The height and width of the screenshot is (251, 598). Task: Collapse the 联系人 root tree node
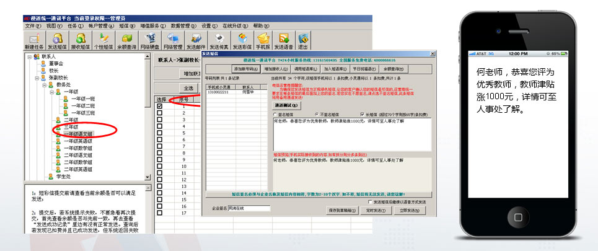[x=29, y=56]
